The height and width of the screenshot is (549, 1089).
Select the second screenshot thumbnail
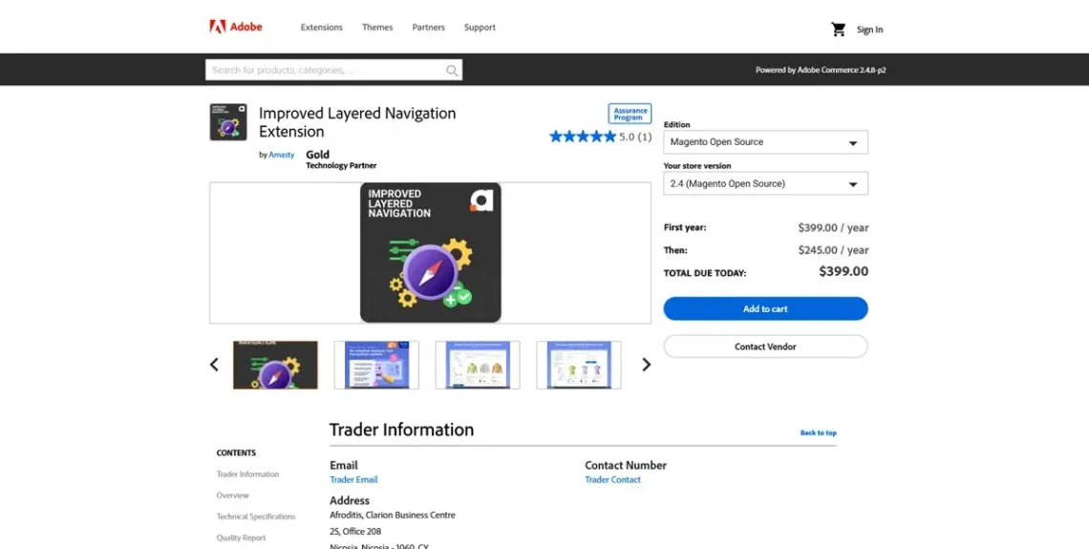pyautogui.click(x=376, y=365)
